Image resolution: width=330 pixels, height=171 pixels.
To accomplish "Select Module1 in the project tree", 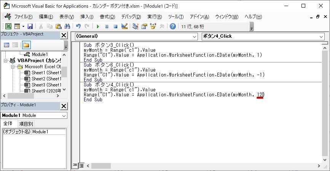I will [x=40, y=54].
